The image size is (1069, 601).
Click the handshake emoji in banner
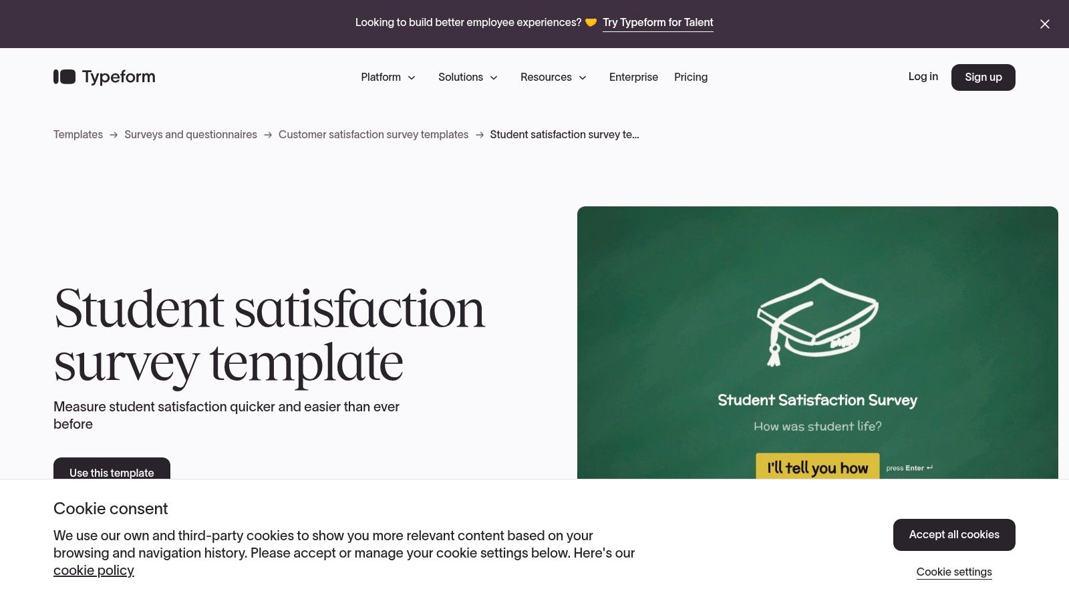click(x=591, y=22)
